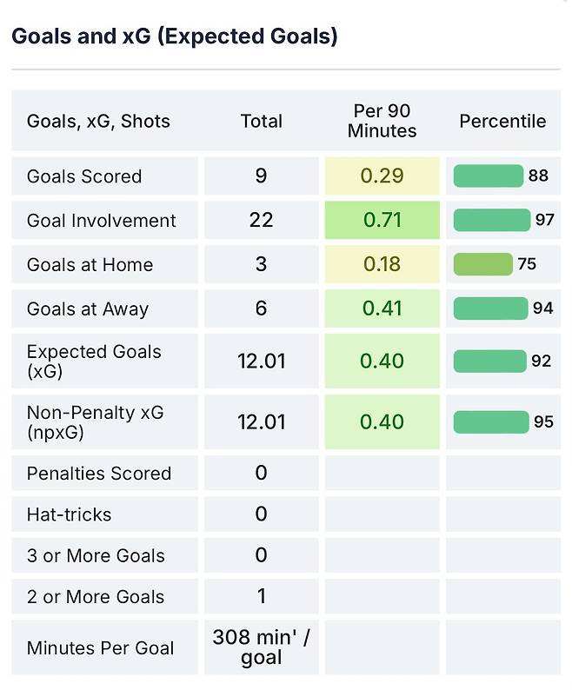
Task: Click the Non-Penalty xG percentile bar
Action: [x=491, y=422]
